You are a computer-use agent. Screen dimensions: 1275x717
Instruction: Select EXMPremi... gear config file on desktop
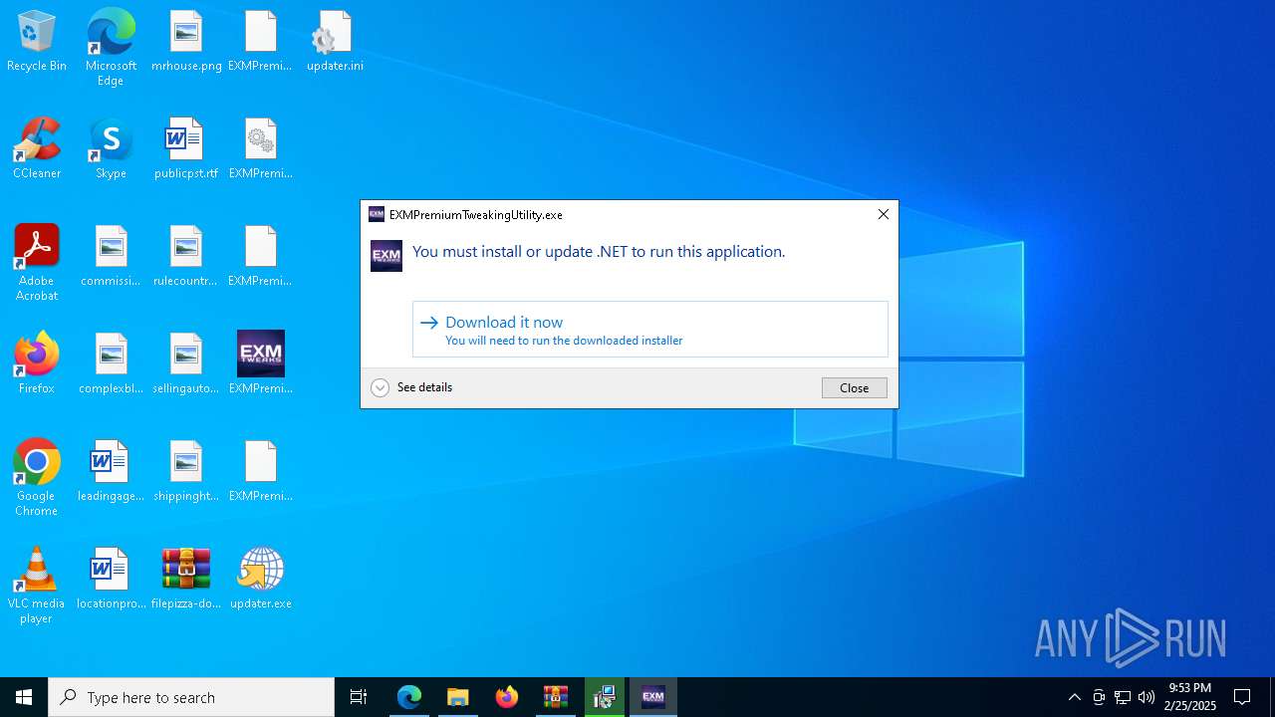click(x=261, y=149)
